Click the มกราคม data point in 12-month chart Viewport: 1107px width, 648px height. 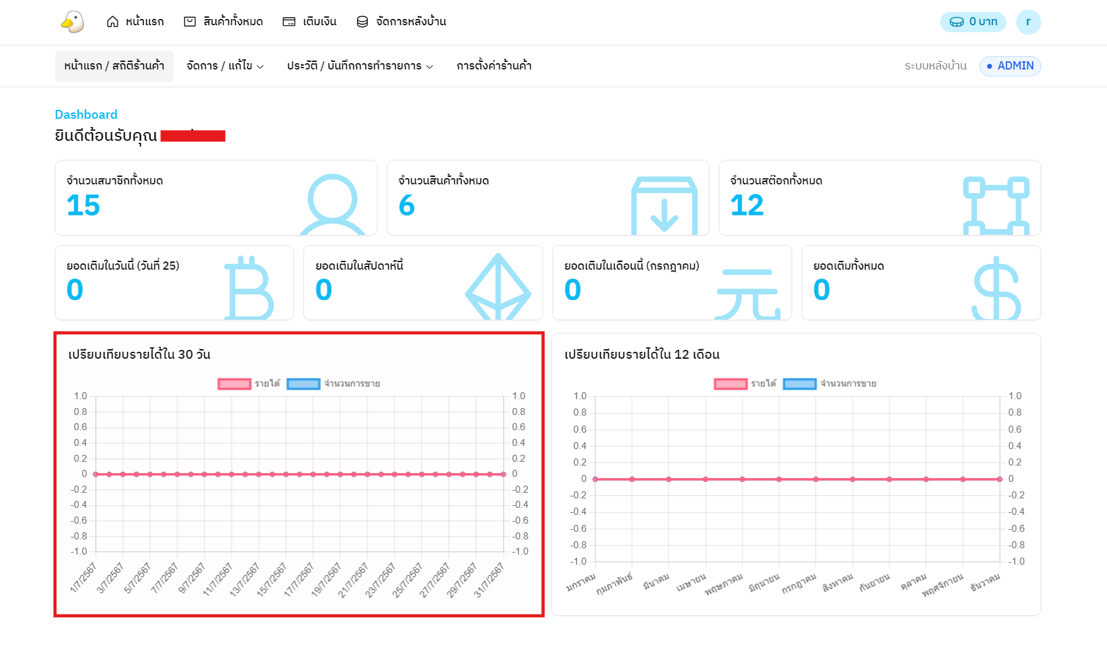coord(595,479)
